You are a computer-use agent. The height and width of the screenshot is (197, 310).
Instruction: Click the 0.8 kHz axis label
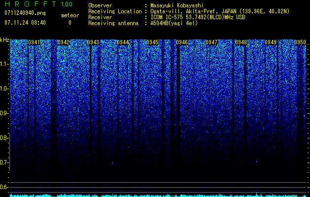3,138
